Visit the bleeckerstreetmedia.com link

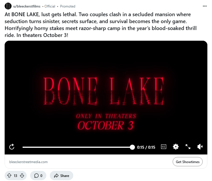tap(28, 162)
